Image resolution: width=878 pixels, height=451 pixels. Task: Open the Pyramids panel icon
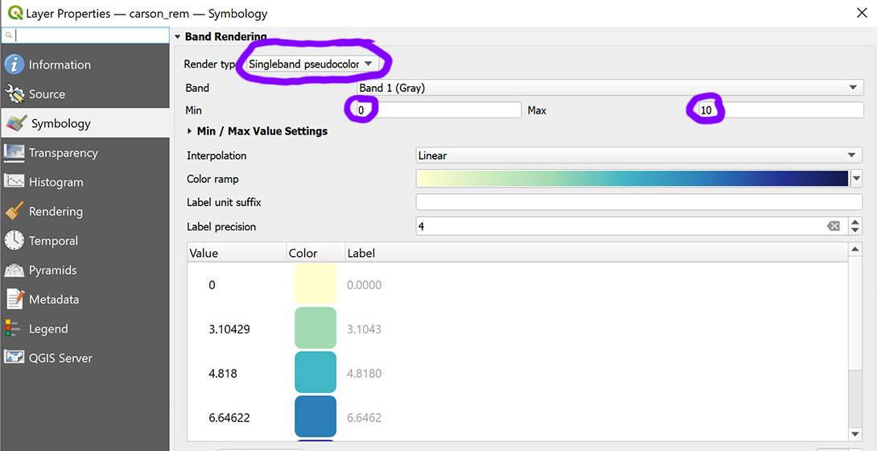(x=14, y=270)
